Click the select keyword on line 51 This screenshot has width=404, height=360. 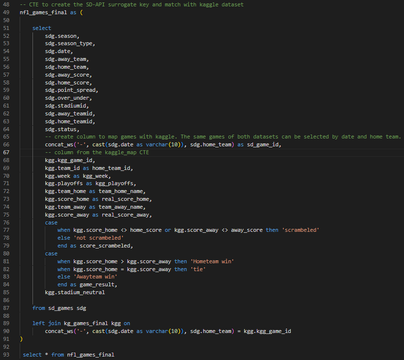(x=41, y=28)
